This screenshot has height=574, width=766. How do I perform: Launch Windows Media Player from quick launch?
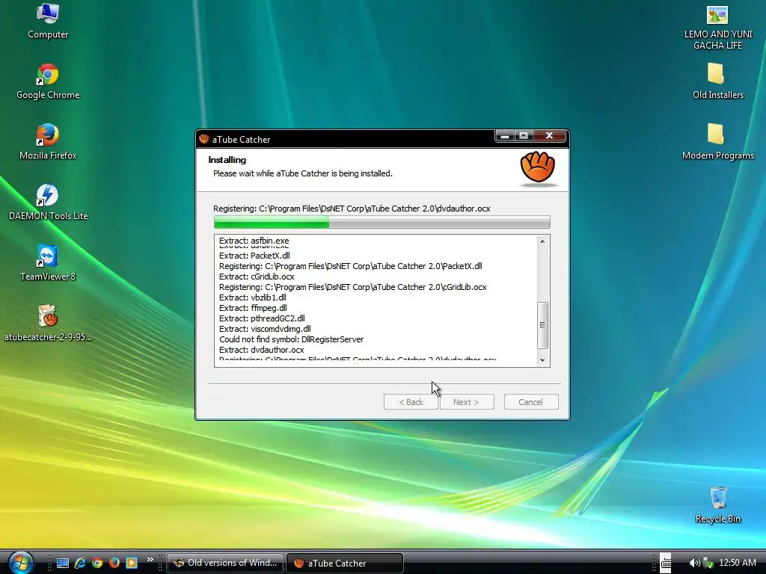coord(132,563)
